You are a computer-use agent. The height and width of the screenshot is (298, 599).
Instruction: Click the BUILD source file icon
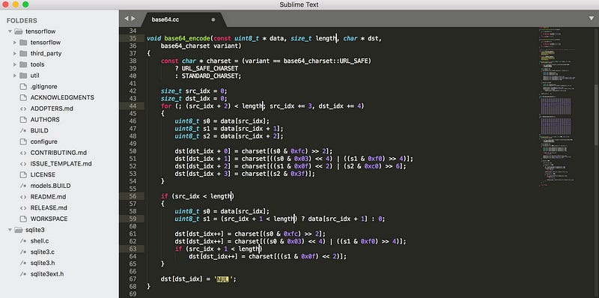click(23, 131)
